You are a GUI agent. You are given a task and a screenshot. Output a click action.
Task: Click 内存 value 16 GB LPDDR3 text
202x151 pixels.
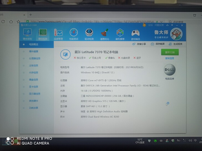[97, 91]
